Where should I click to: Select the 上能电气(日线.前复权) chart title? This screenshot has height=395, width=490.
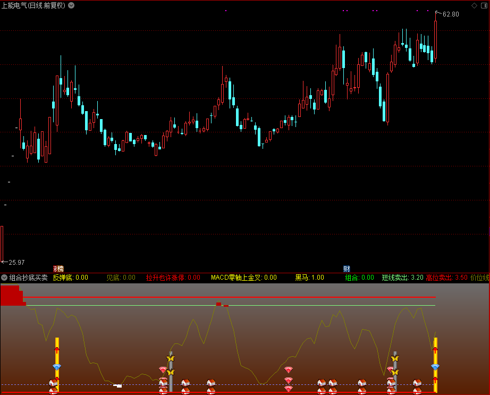click(33, 5)
